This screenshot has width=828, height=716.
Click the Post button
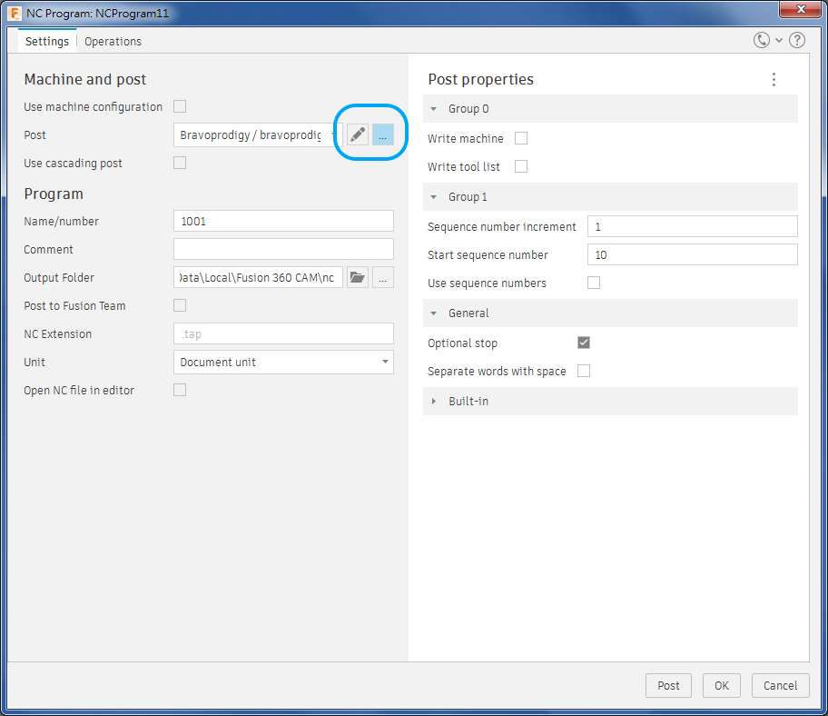[668, 686]
